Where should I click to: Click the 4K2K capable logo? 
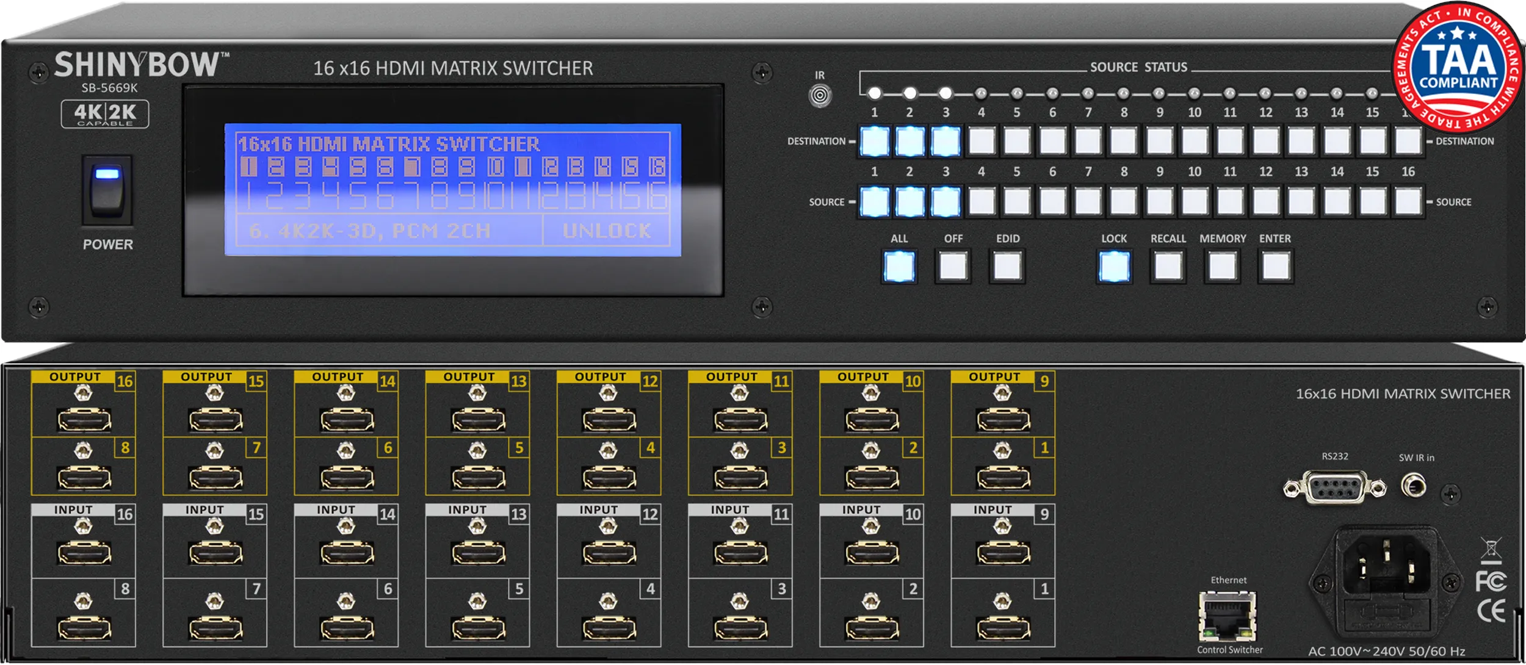(x=105, y=114)
